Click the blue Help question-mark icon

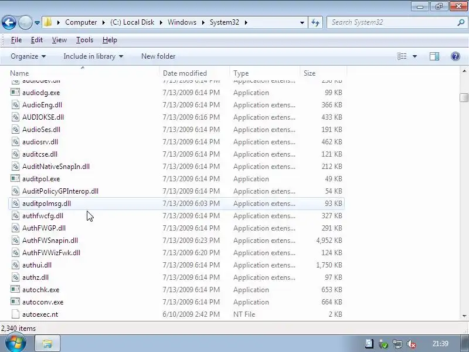click(456, 56)
